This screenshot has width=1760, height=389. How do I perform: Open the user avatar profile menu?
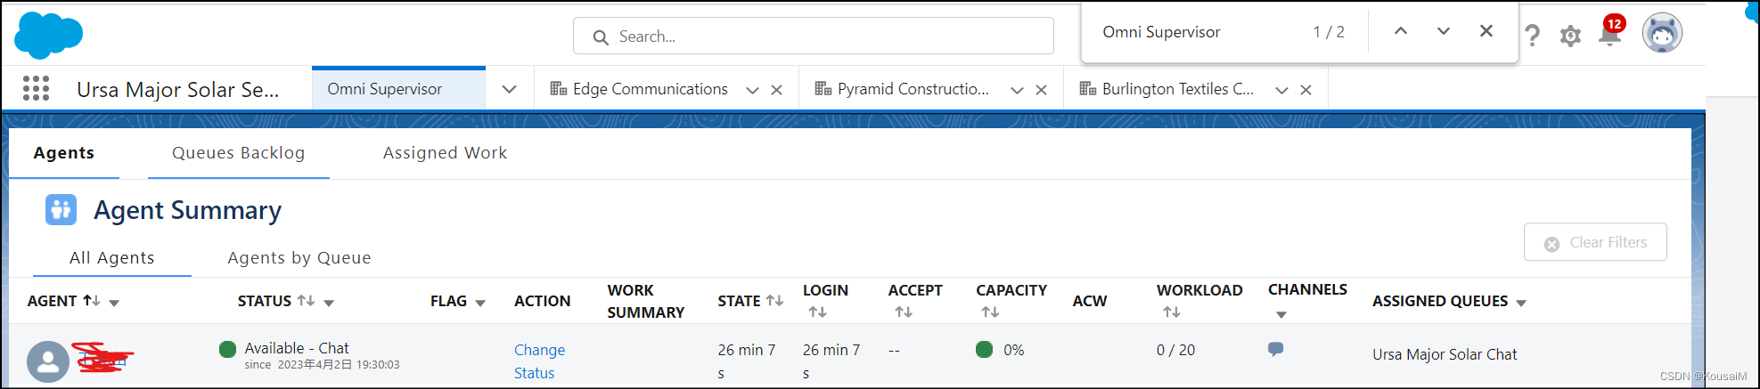(1662, 34)
